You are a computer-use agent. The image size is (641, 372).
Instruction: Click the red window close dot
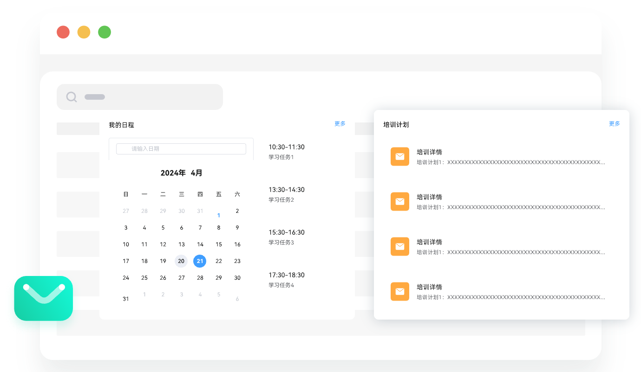pyautogui.click(x=63, y=32)
